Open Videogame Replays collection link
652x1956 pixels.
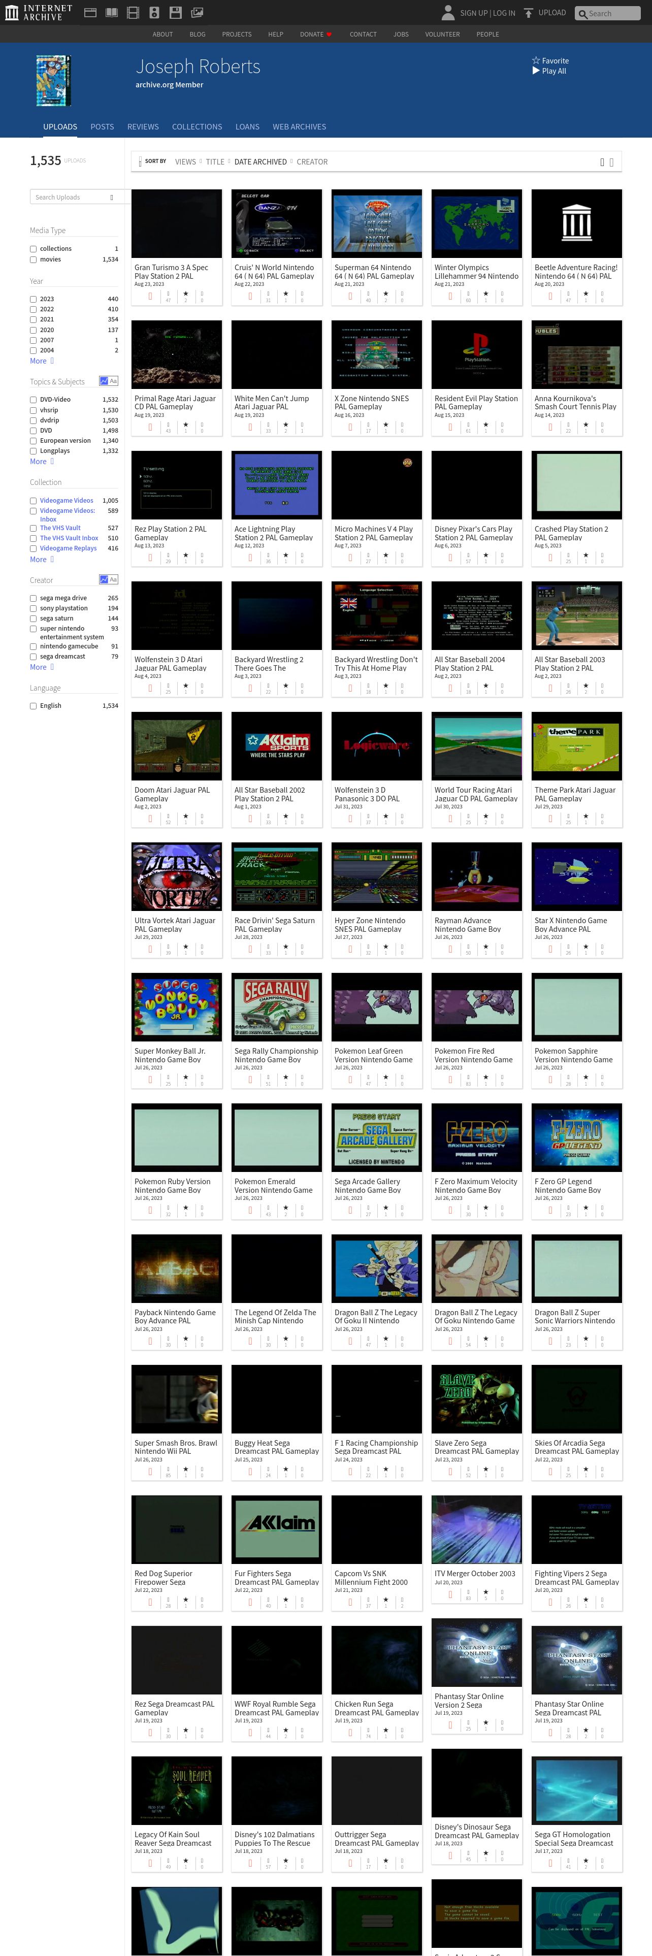(69, 548)
